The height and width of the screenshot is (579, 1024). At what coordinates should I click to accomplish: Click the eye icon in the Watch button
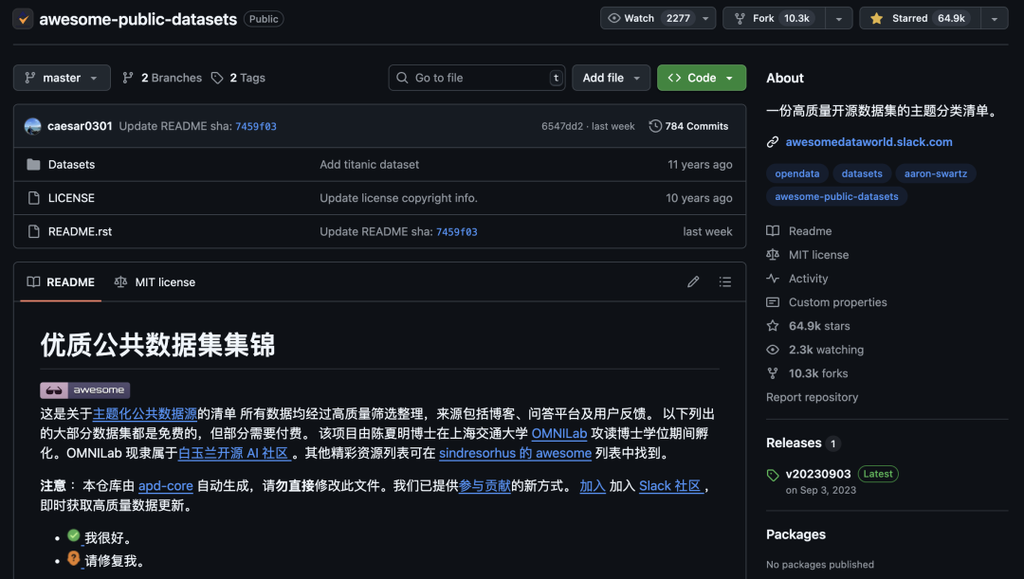(613, 18)
